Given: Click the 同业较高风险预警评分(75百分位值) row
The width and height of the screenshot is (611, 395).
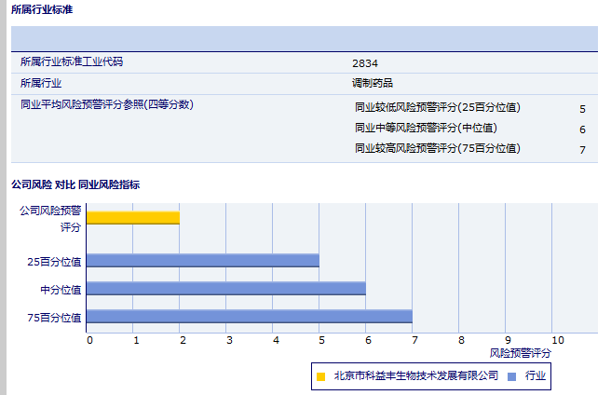Looking at the screenshot, I should [438, 148].
